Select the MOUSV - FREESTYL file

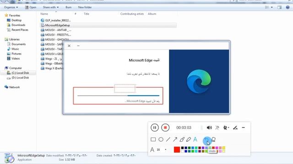coord(56,35)
